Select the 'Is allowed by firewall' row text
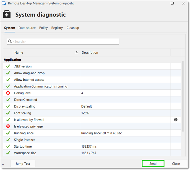 (x=29, y=120)
